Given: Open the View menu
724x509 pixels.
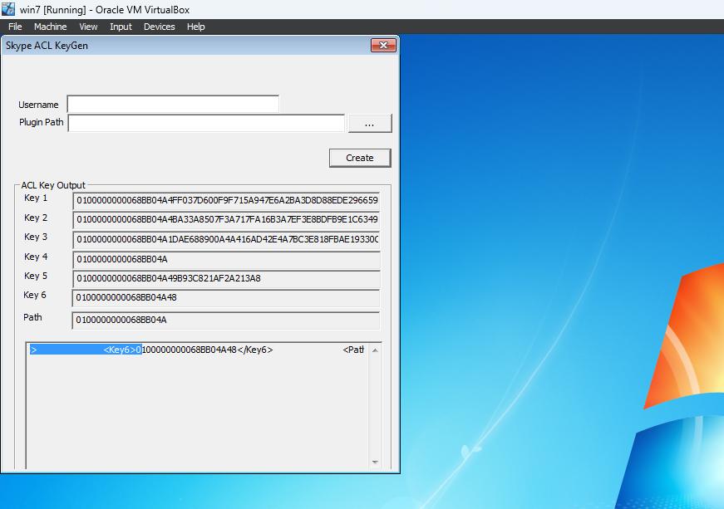Looking at the screenshot, I should (x=88, y=27).
